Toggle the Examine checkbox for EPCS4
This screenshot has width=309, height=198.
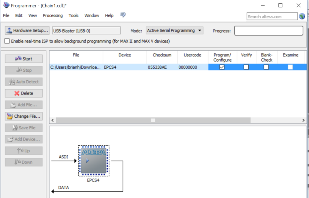tap(290, 67)
